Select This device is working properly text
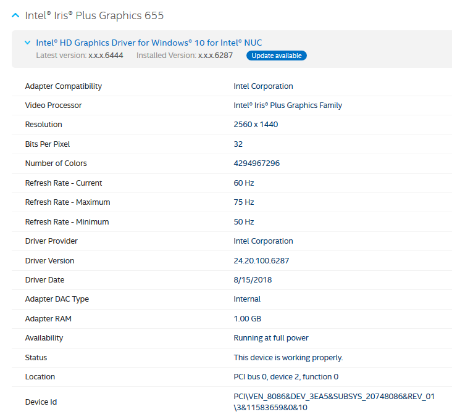 coord(288,358)
